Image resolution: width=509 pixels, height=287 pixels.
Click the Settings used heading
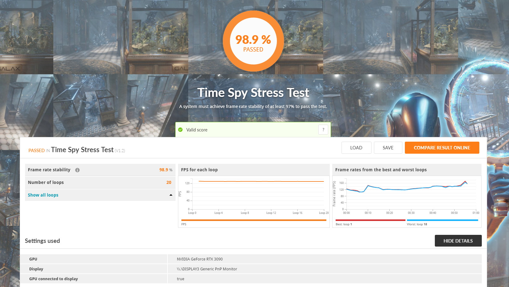point(42,241)
